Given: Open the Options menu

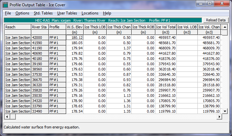Looking at the screenshot, I should tap(22, 13).
